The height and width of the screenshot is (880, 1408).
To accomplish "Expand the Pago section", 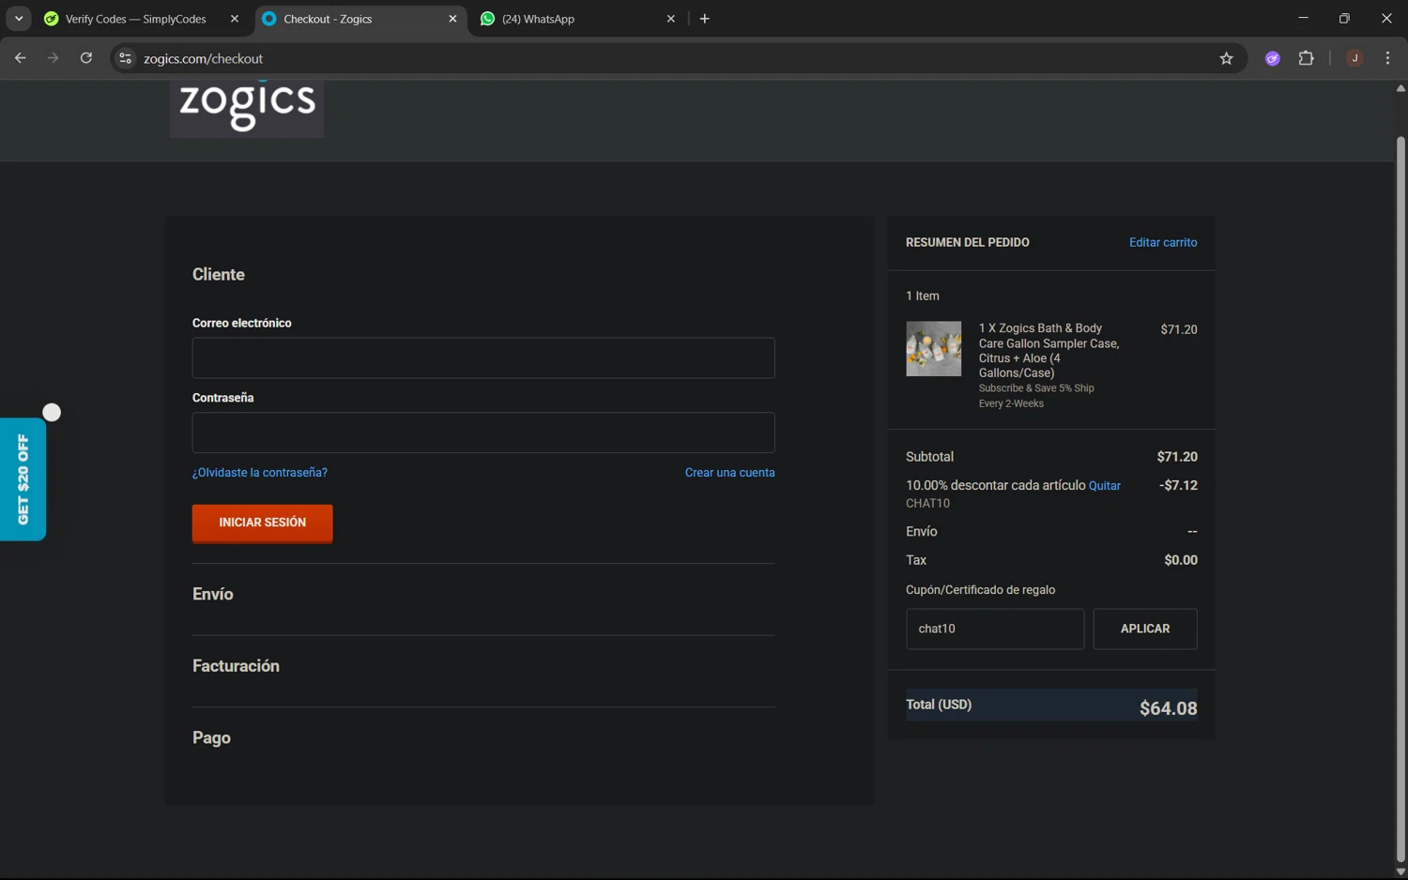I will click(x=211, y=738).
